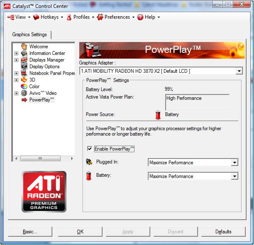Select the Graphics Settings tab

(x=29, y=35)
